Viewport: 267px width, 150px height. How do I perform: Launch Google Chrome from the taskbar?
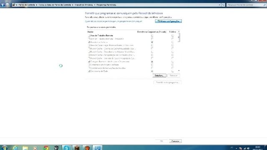[46, 148]
